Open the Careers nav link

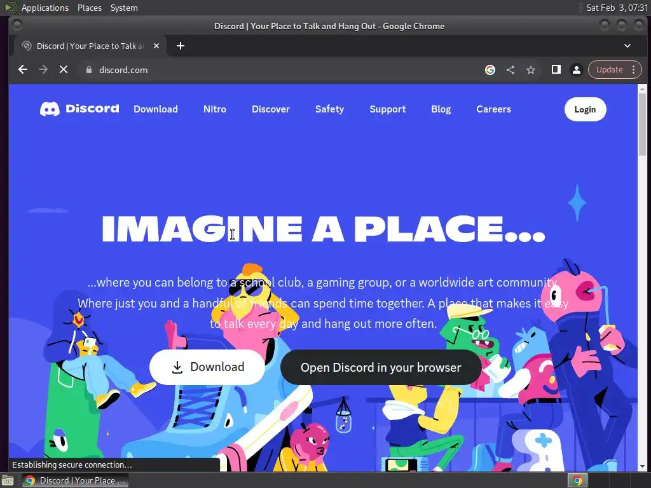click(493, 109)
